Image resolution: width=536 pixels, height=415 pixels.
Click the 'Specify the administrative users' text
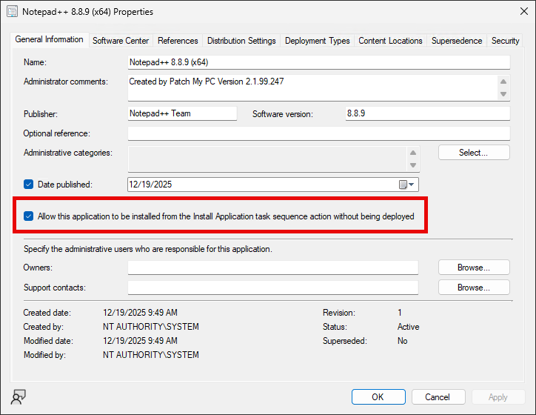147,249
